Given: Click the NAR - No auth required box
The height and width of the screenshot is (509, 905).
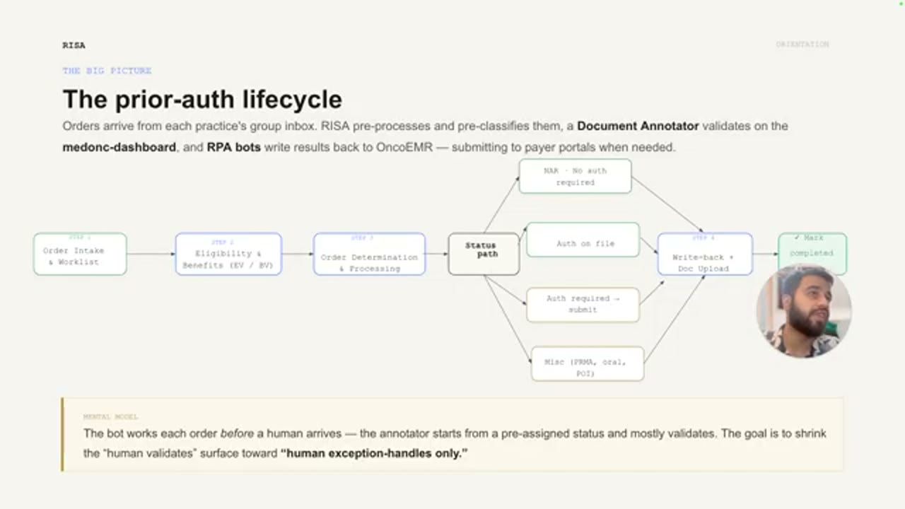Looking at the screenshot, I should pyautogui.click(x=575, y=176).
